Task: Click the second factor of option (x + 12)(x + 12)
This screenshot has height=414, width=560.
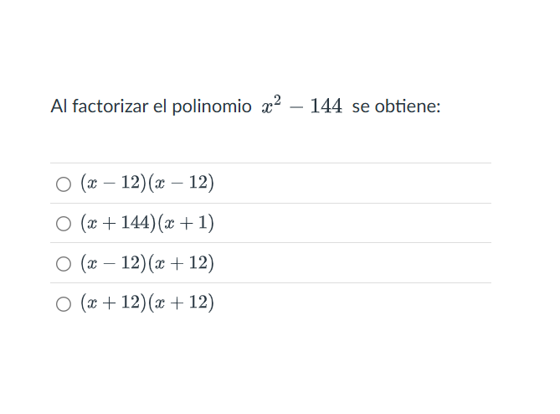Action: (181, 303)
